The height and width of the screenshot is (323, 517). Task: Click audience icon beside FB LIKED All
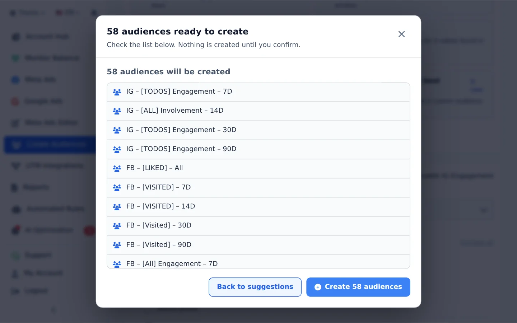117,168
